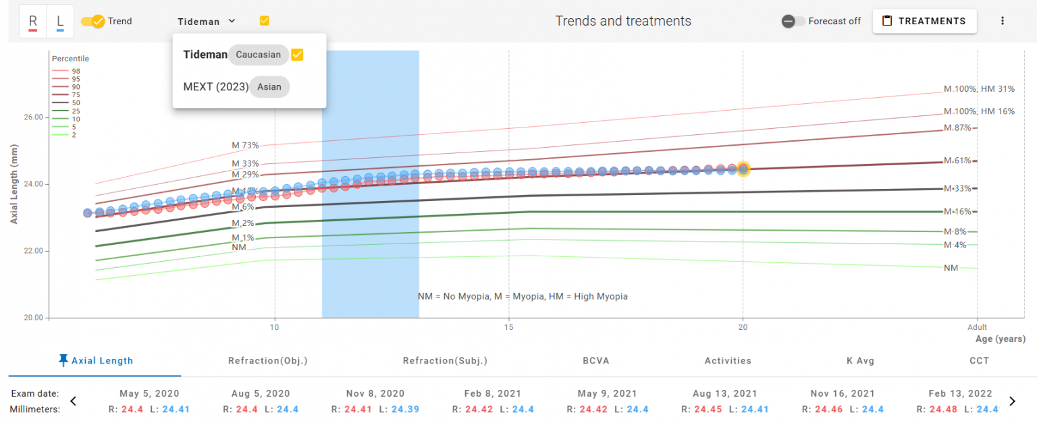Uncheck the Tideman Caucasian checkbox in list

(297, 55)
